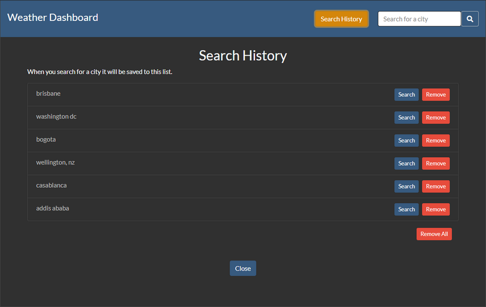
Task: Remove brisbane from history
Action: click(x=436, y=95)
